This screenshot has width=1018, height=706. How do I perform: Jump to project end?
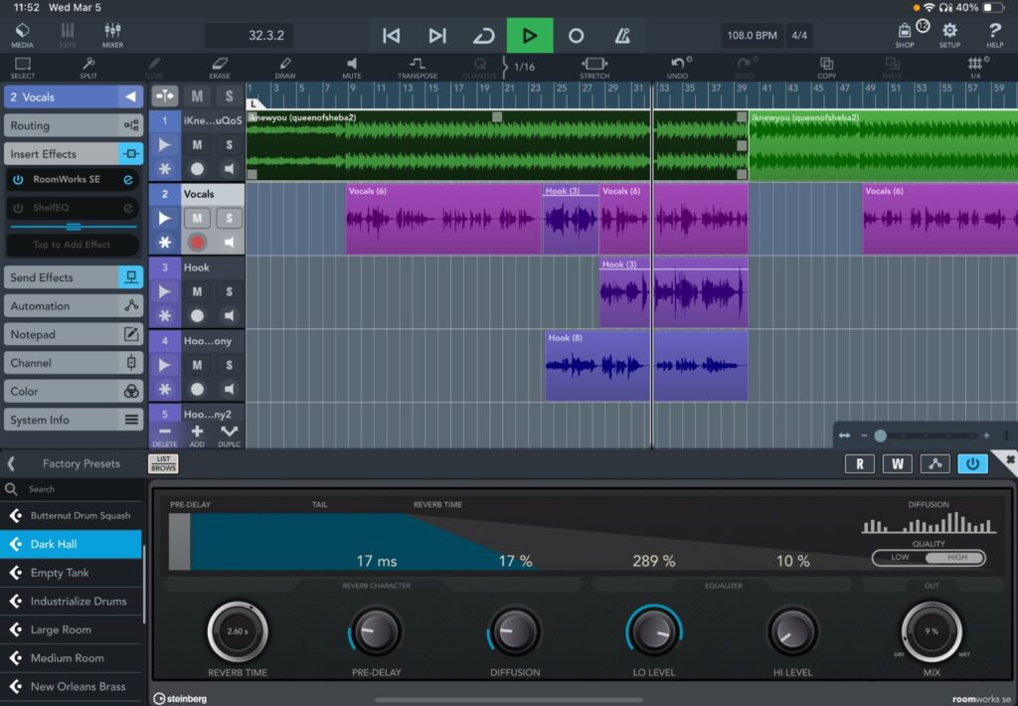[x=437, y=36]
